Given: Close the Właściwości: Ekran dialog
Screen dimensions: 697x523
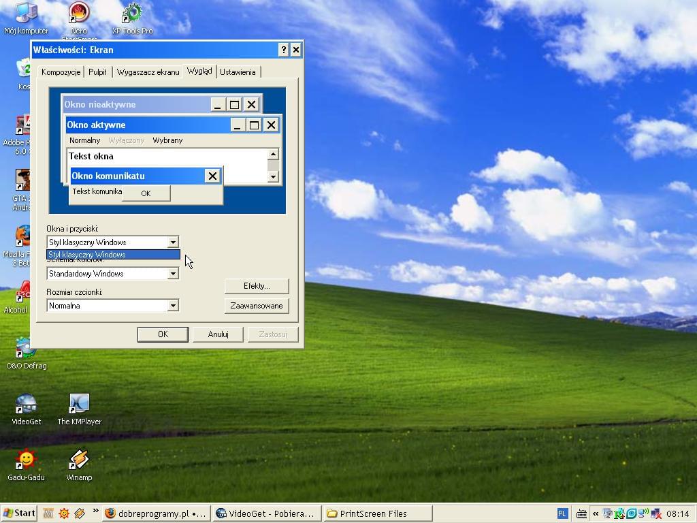Looking at the screenshot, I should [x=296, y=50].
